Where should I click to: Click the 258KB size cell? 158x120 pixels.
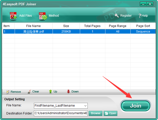tap(66, 32)
